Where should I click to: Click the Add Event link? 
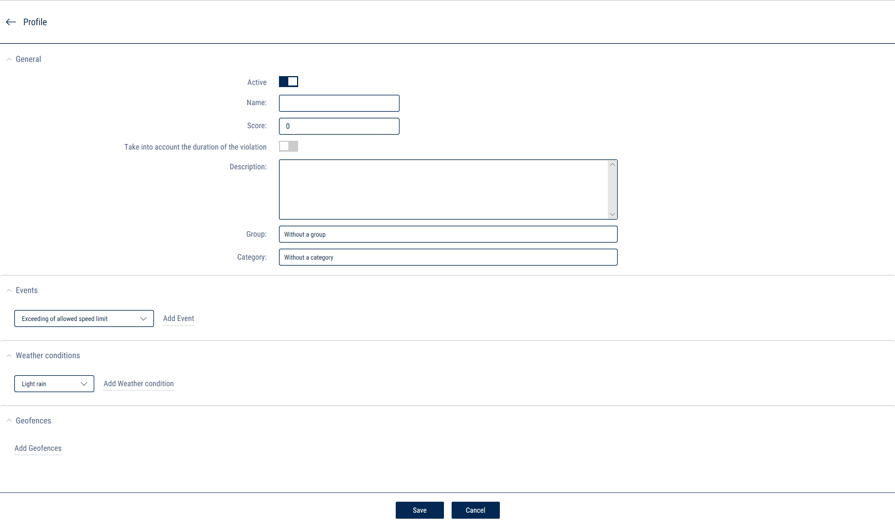179,319
